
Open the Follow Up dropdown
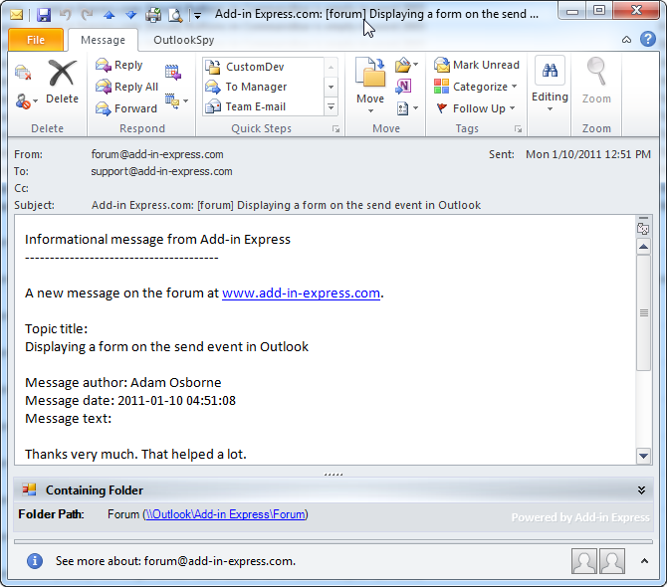476,108
